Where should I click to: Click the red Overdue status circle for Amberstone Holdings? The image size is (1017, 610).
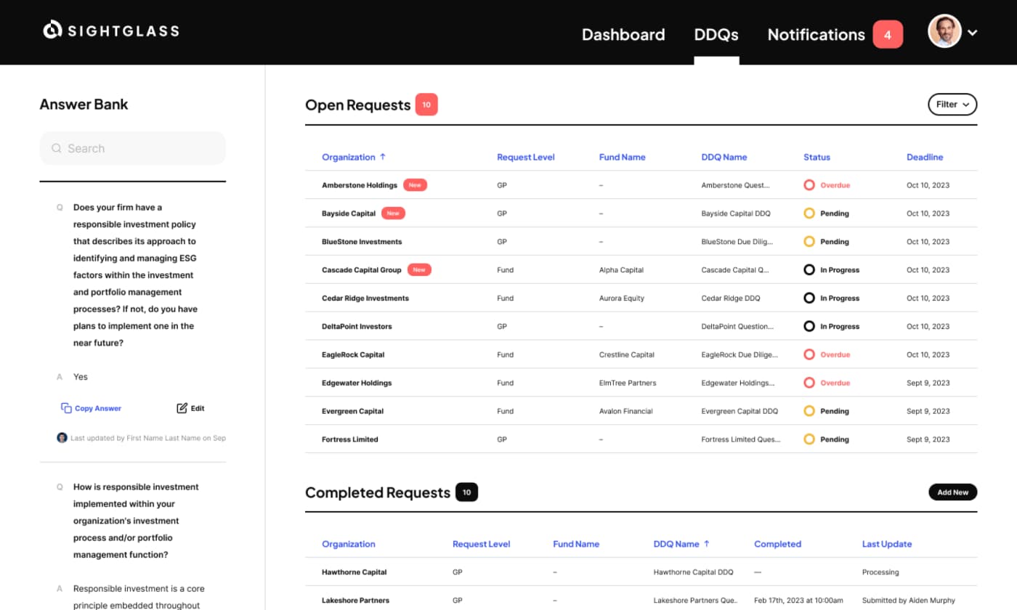[809, 184]
